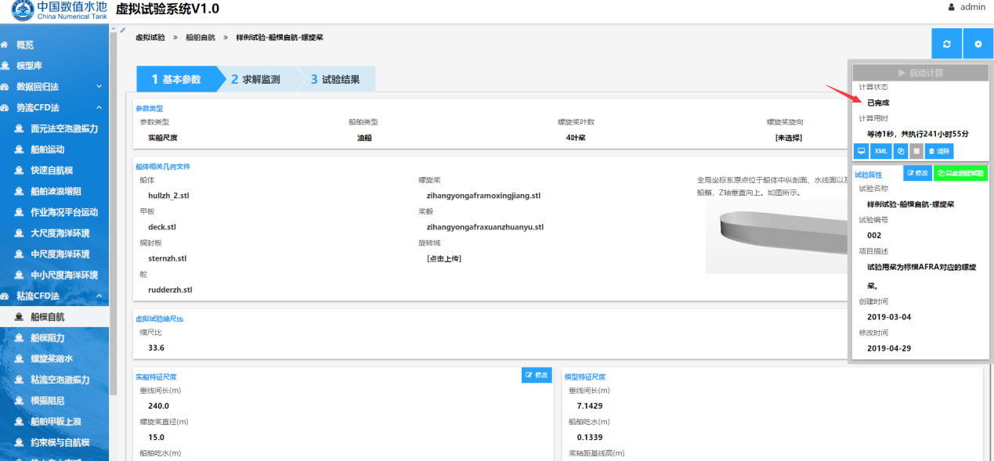This screenshot has height=461, width=994.
Task: Click the ship hull 3D preview image
Action: 775,233
